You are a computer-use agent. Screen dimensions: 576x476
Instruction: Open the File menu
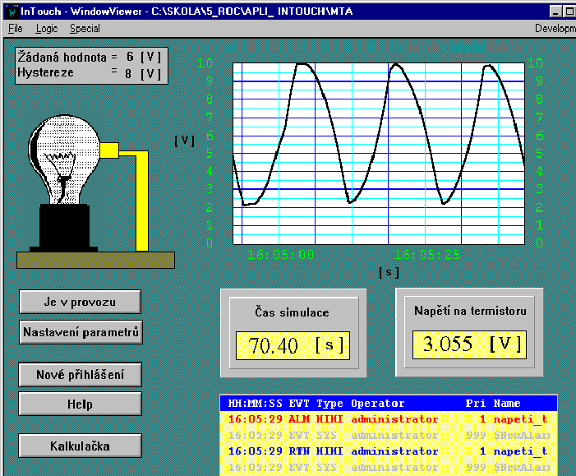tap(16, 28)
